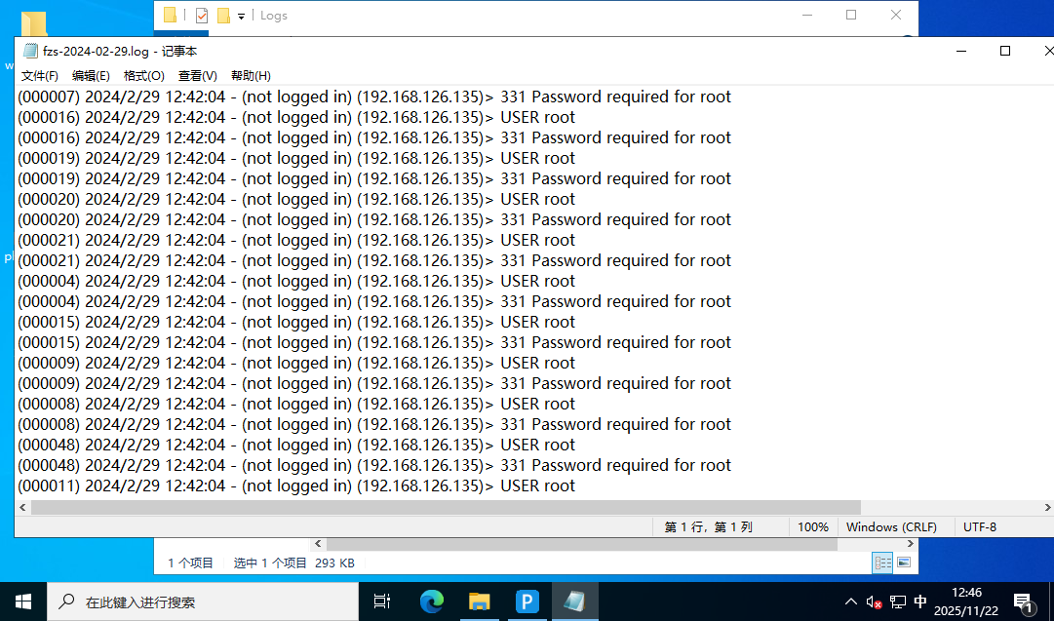The image size is (1054, 621).
Task: Open the notification center icon
Action: [x=1023, y=602]
